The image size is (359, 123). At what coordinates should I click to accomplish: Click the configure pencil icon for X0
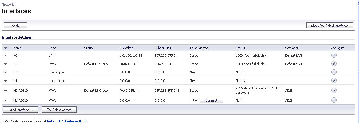click(x=334, y=55)
